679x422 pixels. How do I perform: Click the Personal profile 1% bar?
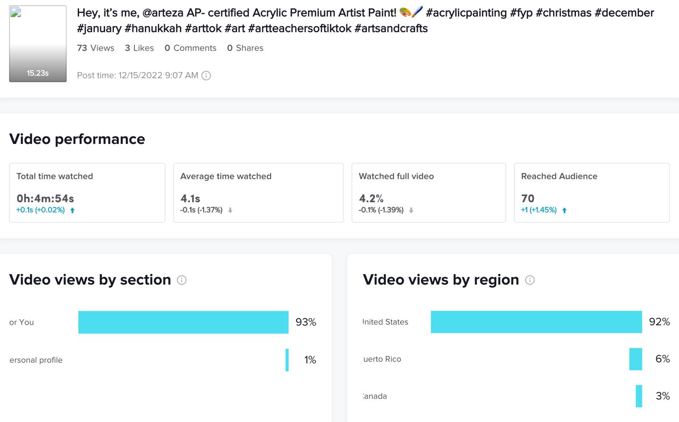287,360
